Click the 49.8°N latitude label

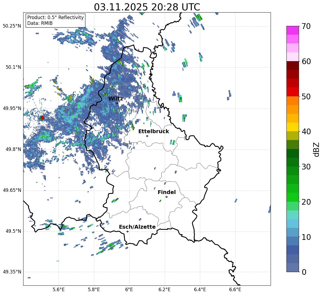13,149
